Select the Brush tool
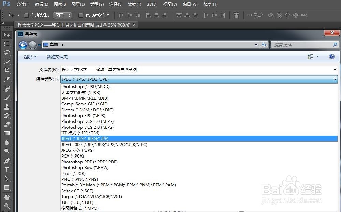Image resolution: width=341 pixels, height=212 pixels. tap(7, 98)
